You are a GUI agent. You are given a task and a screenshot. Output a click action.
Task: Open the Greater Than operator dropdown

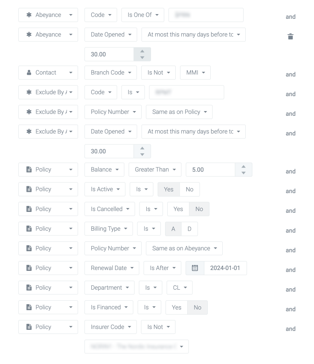pos(155,170)
